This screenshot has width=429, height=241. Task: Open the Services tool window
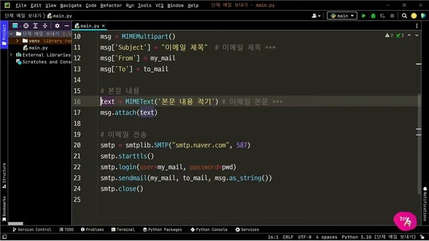(247, 230)
